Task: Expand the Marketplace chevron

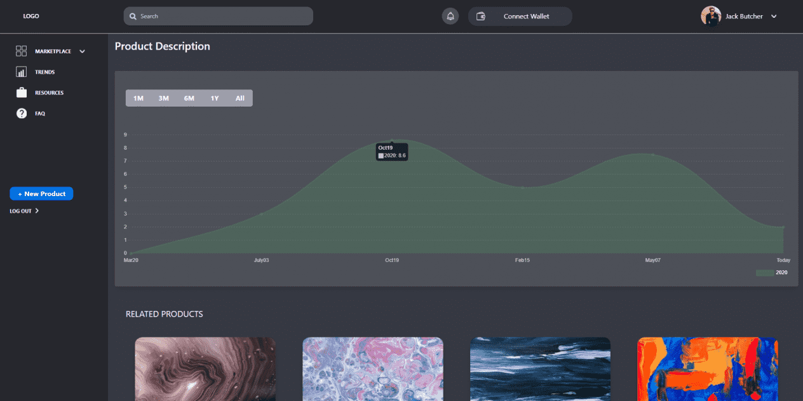Action: [x=83, y=51]
